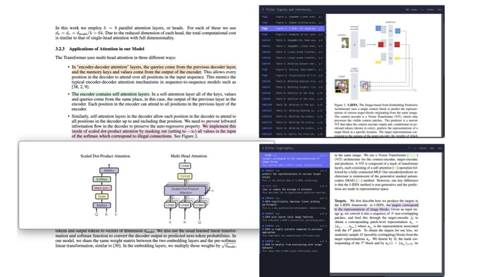Select the fig4 'Examples of our context' row

292,34
